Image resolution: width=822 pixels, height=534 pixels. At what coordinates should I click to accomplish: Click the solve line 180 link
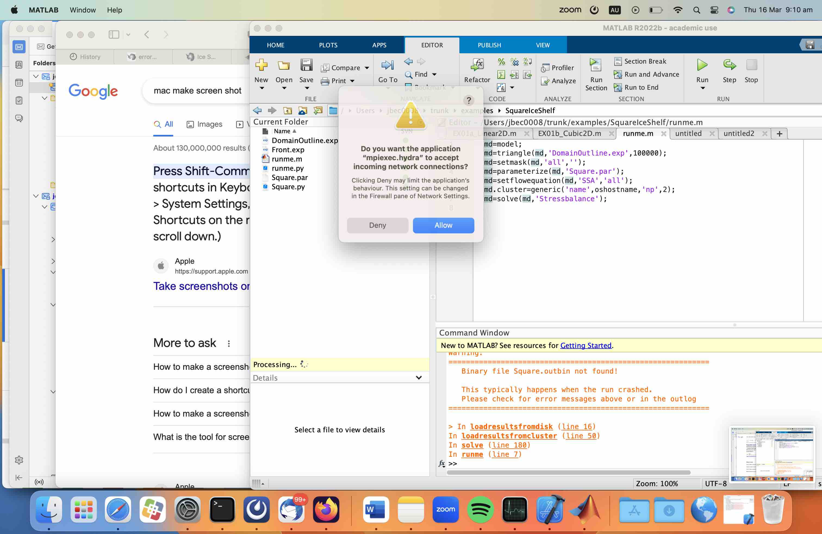coord(509,445)
